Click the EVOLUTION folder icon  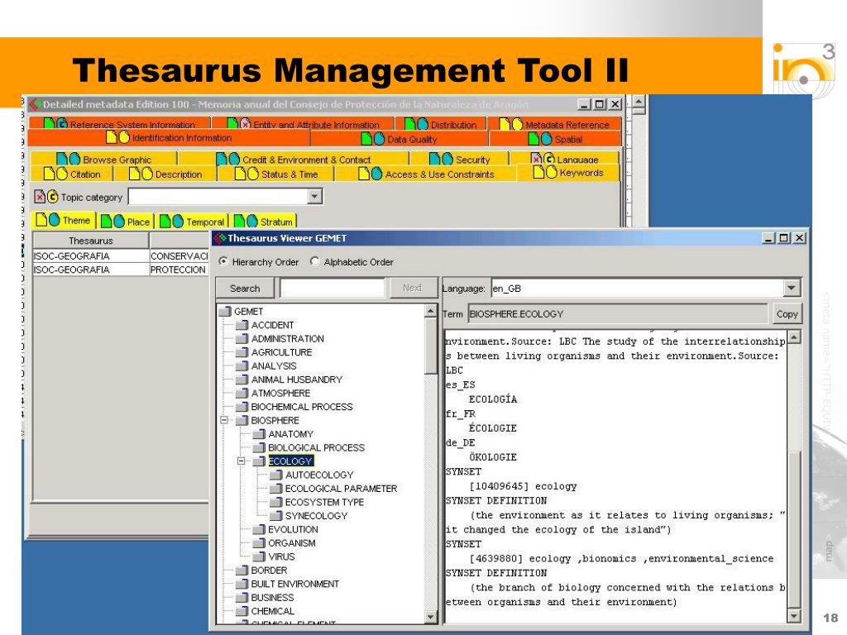pyautogui.click(x=259, y=529)
